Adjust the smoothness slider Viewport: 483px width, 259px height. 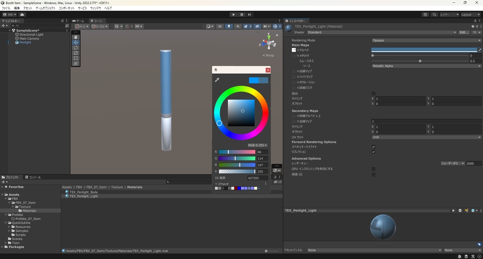[420, 61]
